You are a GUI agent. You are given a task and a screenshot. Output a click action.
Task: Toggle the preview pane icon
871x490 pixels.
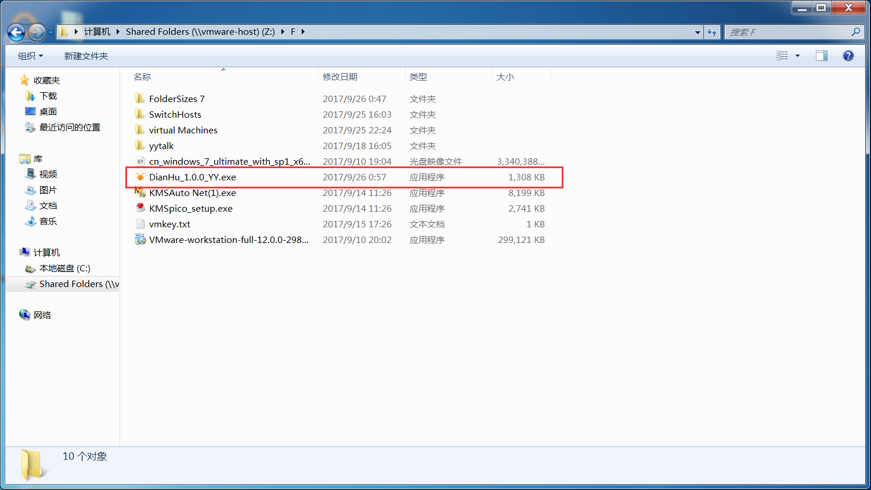coord(822,56)
